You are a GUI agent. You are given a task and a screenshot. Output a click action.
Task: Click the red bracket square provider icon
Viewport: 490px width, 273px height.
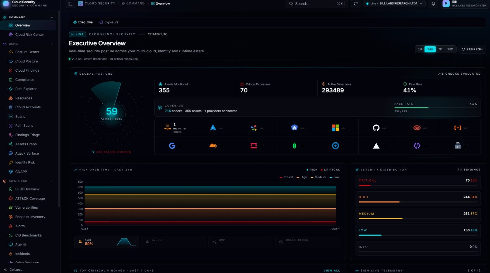coord(254,146)
